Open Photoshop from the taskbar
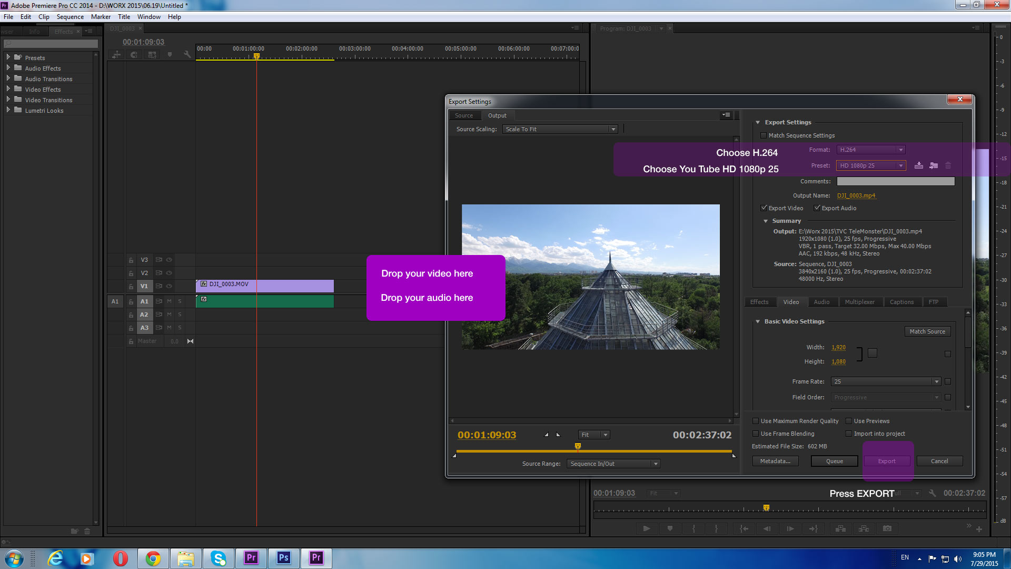This screenshot has height=569, width=1011. [283, 558]
